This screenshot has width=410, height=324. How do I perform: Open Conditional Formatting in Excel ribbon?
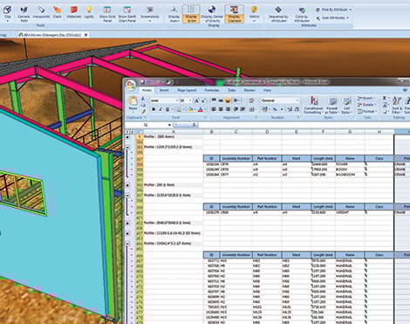(313, 105)
